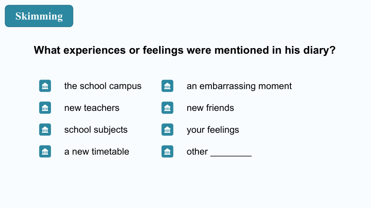The image size is (371, 208).
Task: Select the icon beside "school subjects"
Action: pos(45,130)
